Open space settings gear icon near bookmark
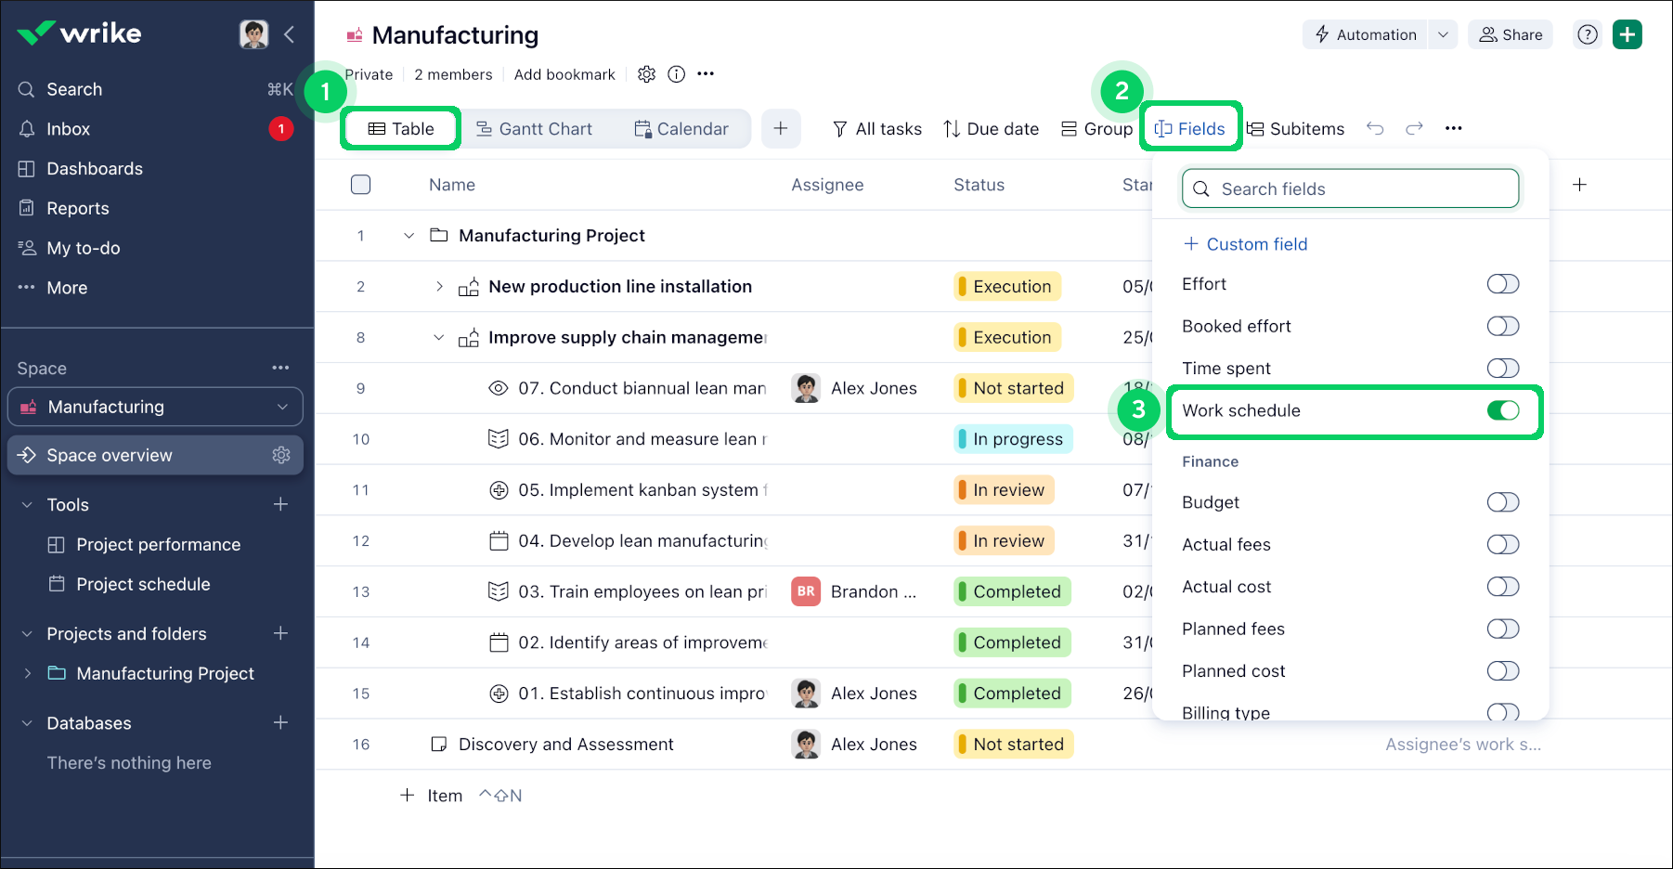Image resolution: width=1673 pixels, height=869 pixels. (x=646, y=74)
